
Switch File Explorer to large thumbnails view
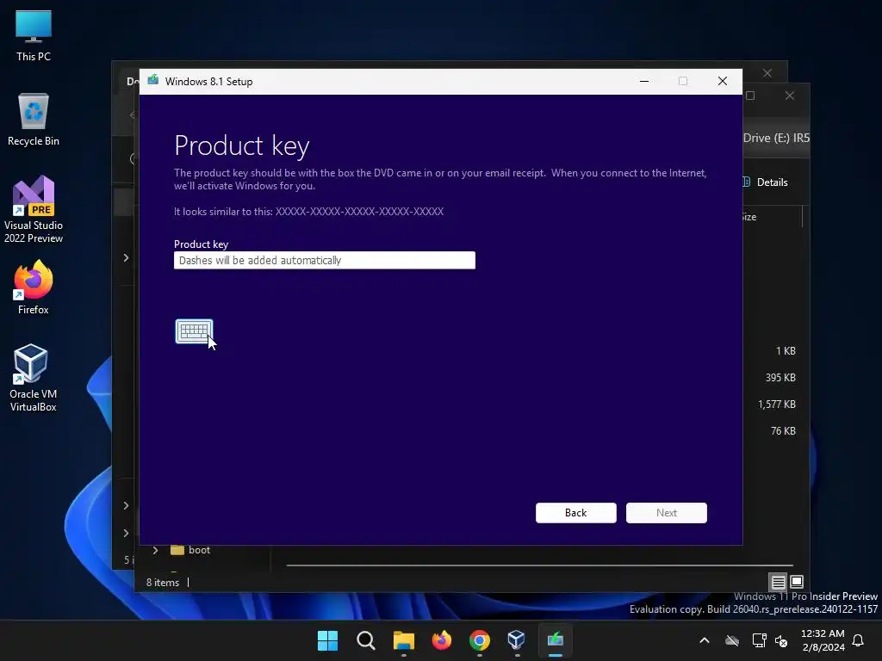point(797,582)
